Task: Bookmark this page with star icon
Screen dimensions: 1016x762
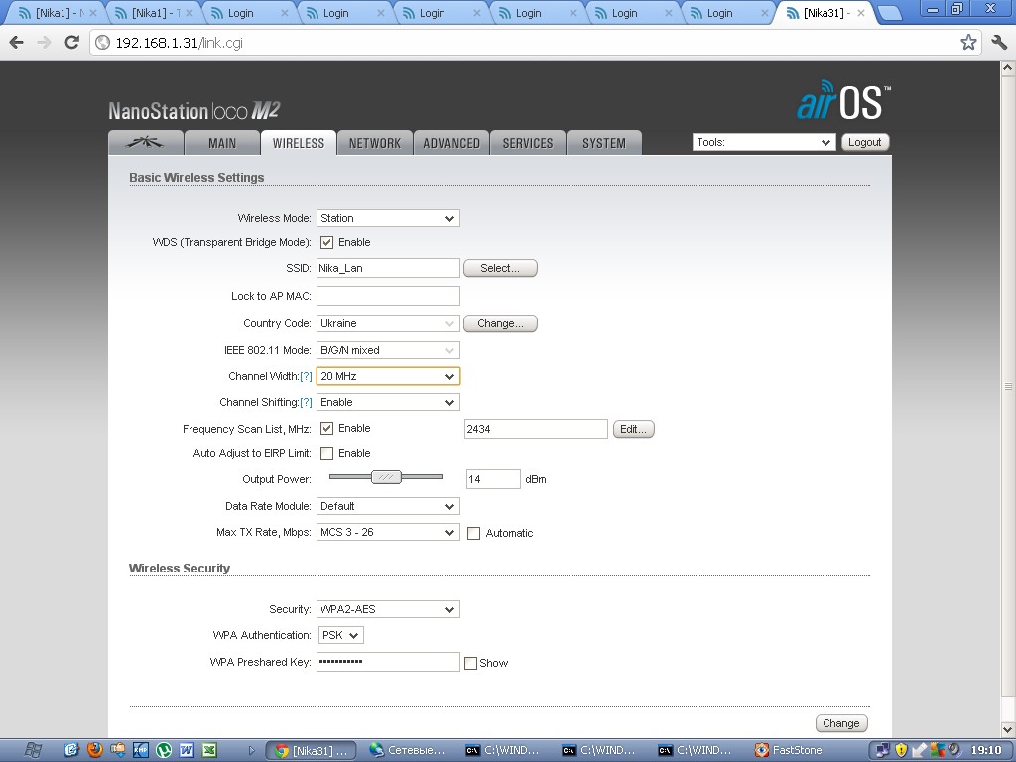Action: tap(968, 42)
